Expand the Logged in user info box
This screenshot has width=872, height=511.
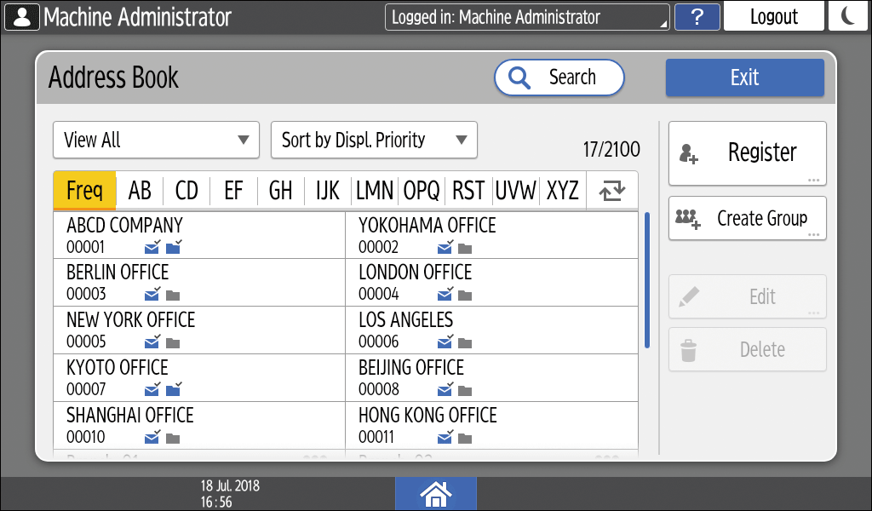[526, 17]
